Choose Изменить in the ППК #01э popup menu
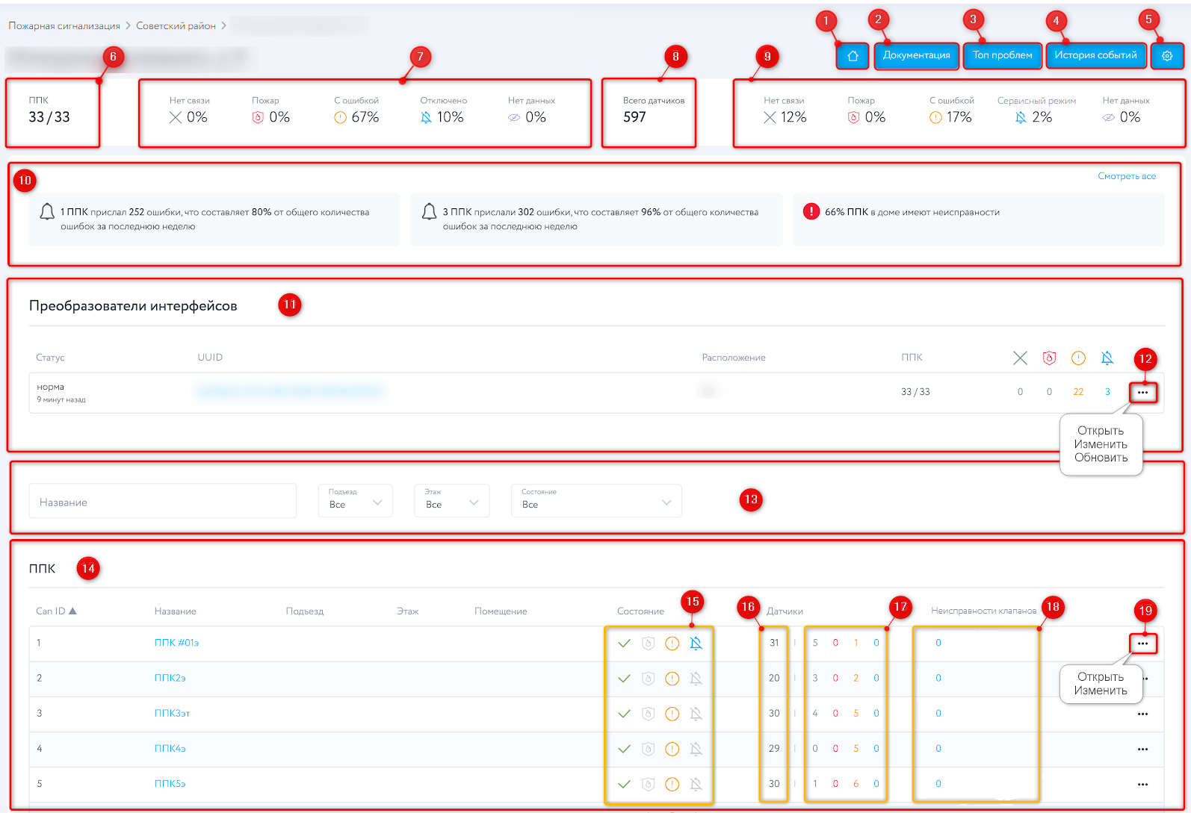The image size is (1191, 813). click(x=1101, y=691)
